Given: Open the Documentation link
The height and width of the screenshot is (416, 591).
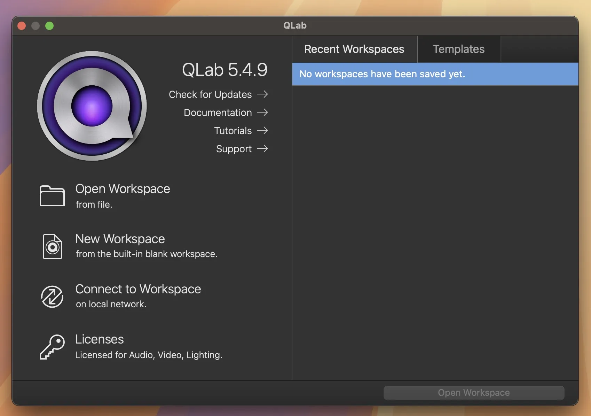Looking at the screenshot, I should 218,113.
